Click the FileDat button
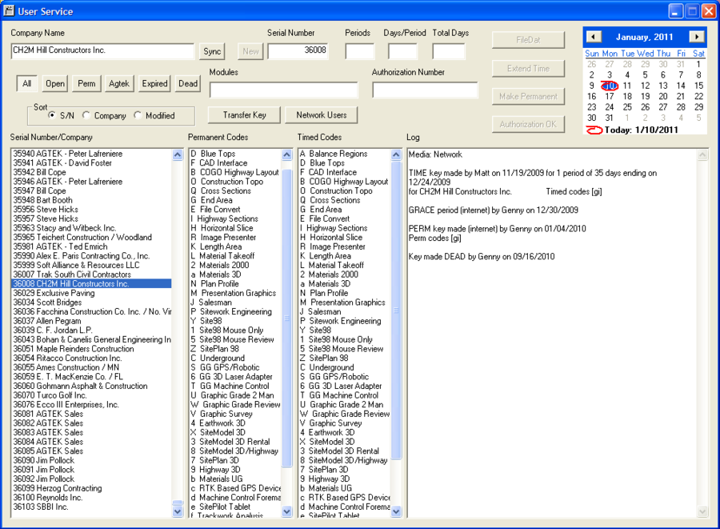Screen dimensions: 720x529 (528, 39)
